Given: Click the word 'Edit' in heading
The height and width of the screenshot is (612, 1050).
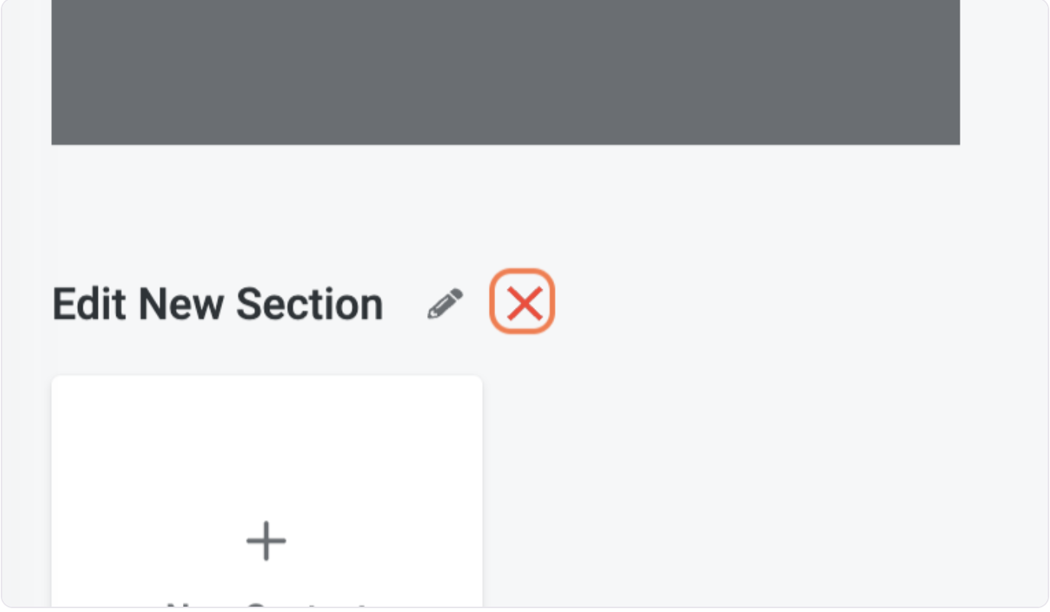Looking at the screenshot, I should tap(89, 304).
